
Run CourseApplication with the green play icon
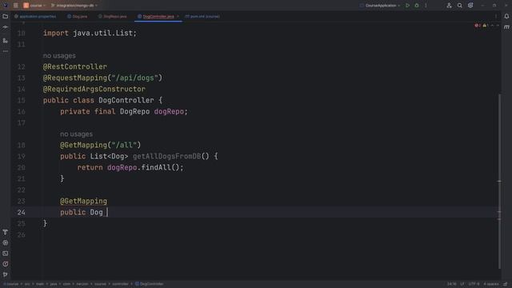407,6
